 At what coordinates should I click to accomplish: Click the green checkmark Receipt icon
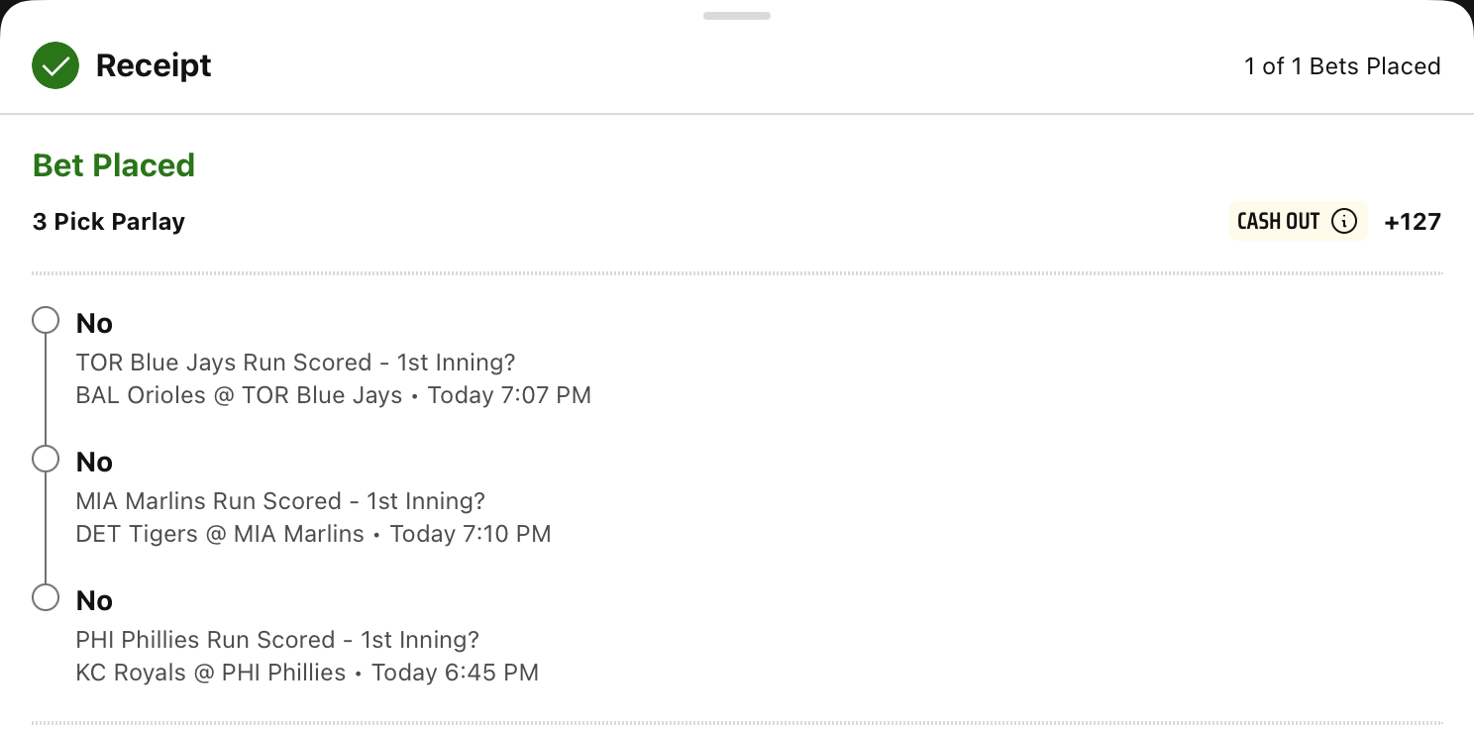point(55,65)
